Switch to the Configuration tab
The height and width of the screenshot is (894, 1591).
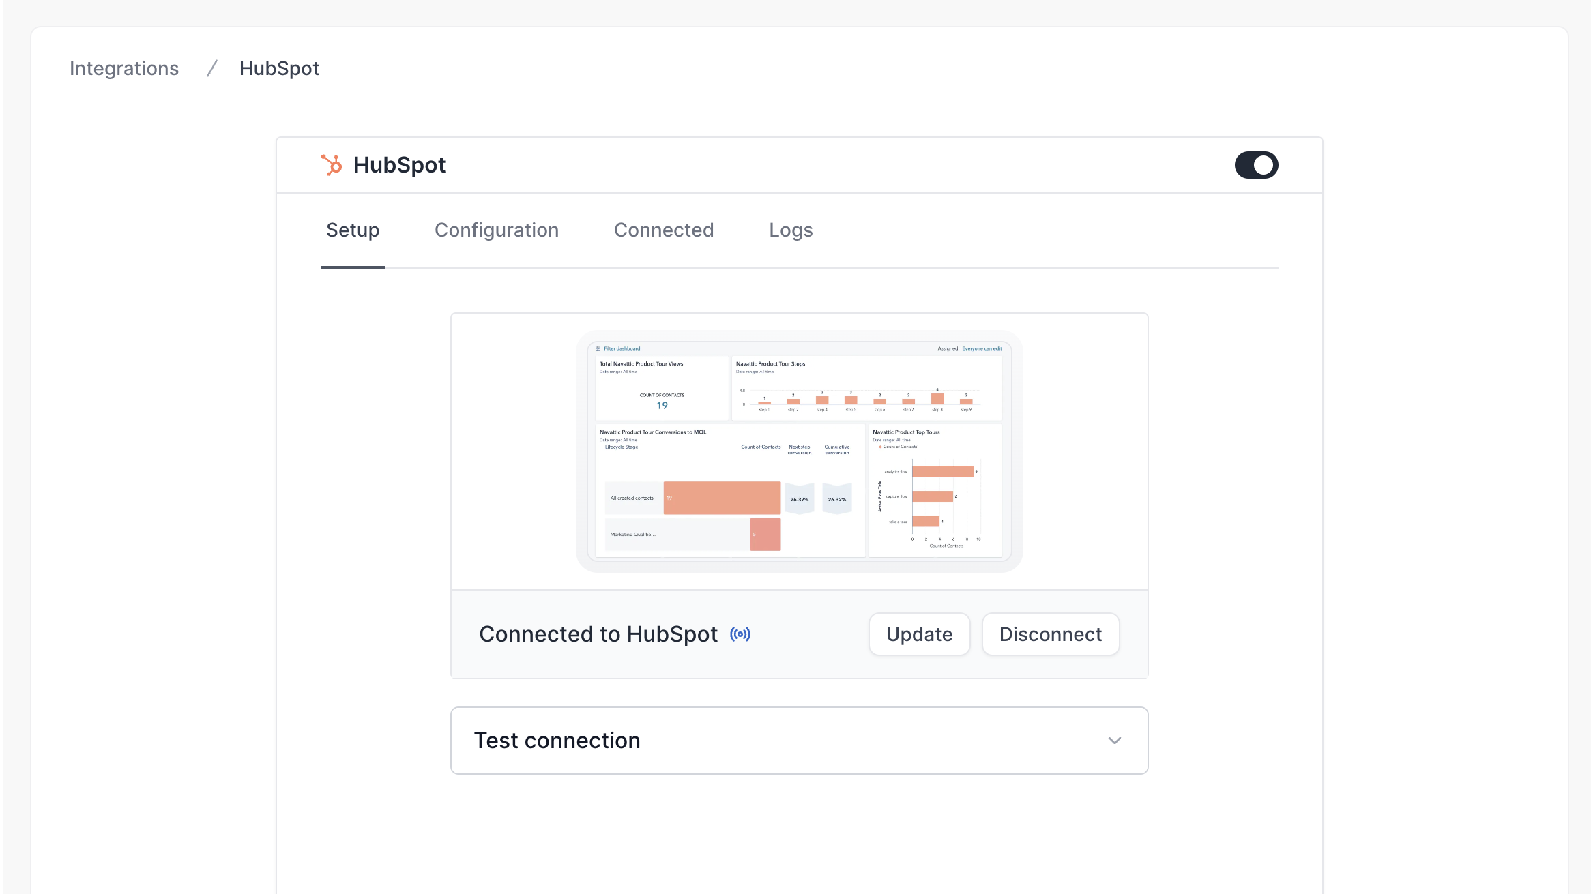coord(496,230)
